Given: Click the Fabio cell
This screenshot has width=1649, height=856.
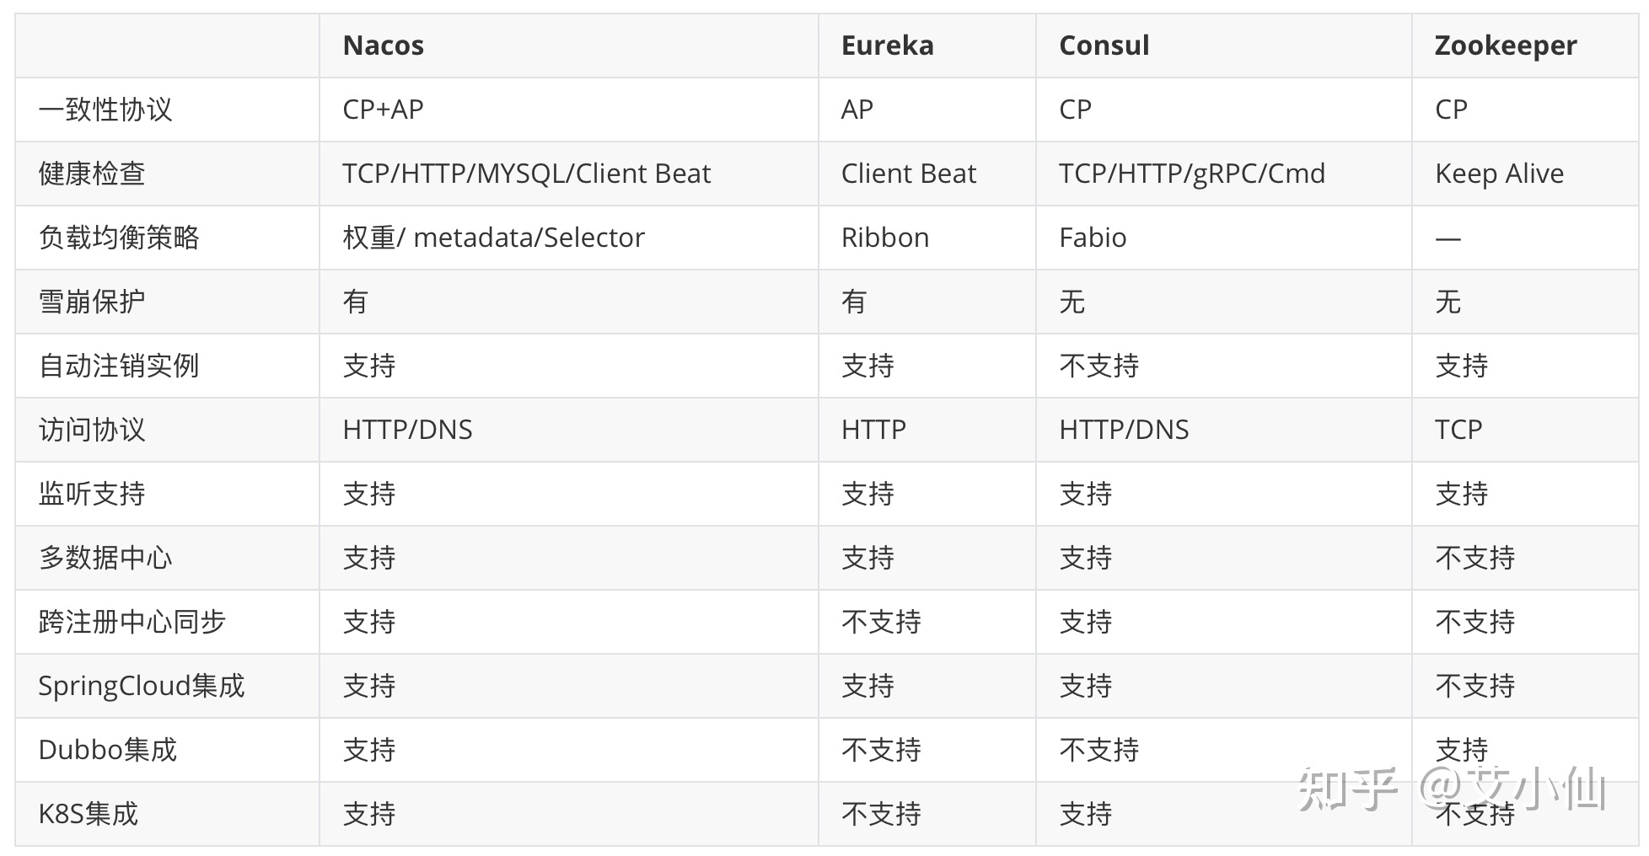Looking at the screenshot, I should pyautogui.click(x=1092, y=238).
